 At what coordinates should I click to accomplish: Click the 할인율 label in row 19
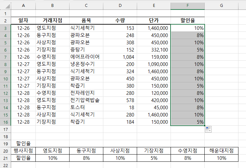(23, 143)
